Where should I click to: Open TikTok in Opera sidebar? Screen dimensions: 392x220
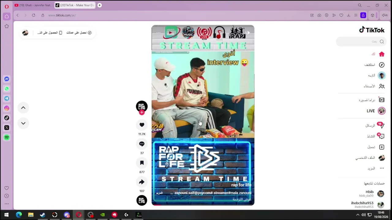[6, 118]
